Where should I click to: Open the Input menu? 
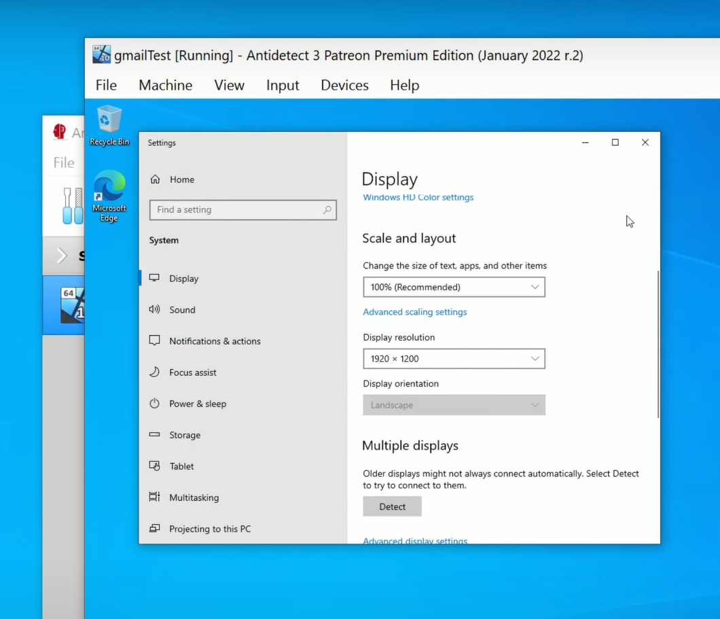[x=283, y=86]
